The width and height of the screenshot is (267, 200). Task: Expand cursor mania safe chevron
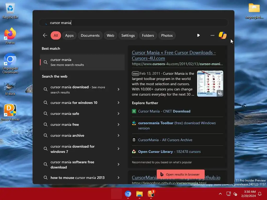119,114
